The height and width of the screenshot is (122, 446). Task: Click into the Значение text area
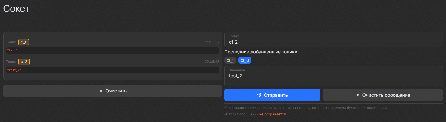pos(333,78)
